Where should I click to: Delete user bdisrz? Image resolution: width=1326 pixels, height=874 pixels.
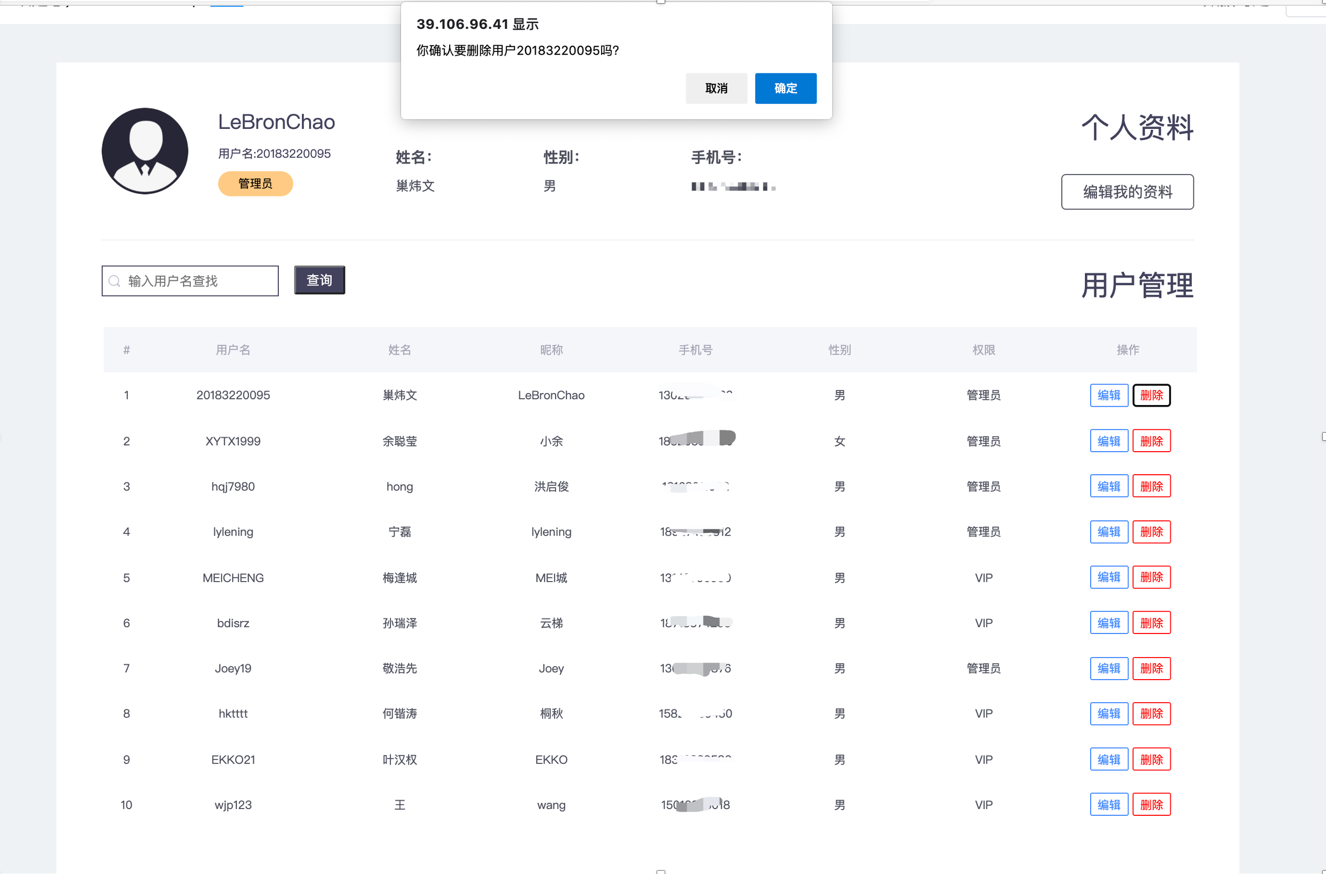tap(1151, 622)
